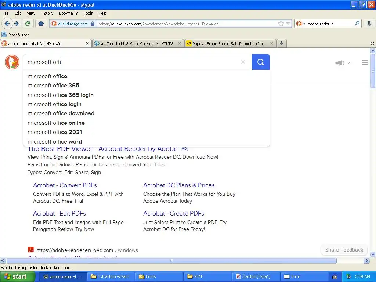Image resolution: width=376 pixels, height=282 pixels.
Task: Open the Help menu
Action: (102, 13)
